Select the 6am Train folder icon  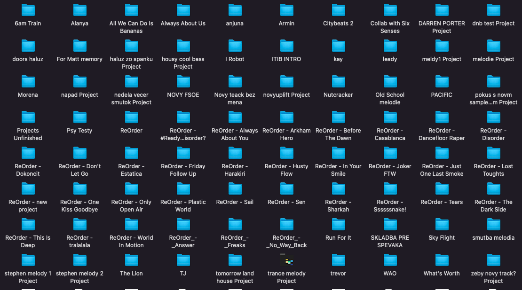click(x=28, y=10)
